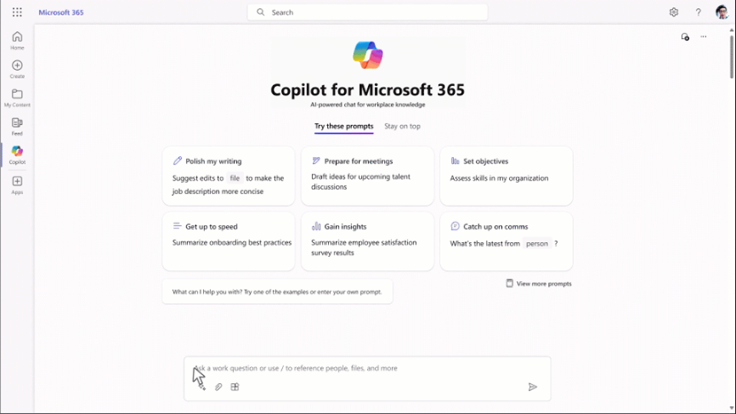
Task: Select the Try these prompts tab
Action: (344, 126)
